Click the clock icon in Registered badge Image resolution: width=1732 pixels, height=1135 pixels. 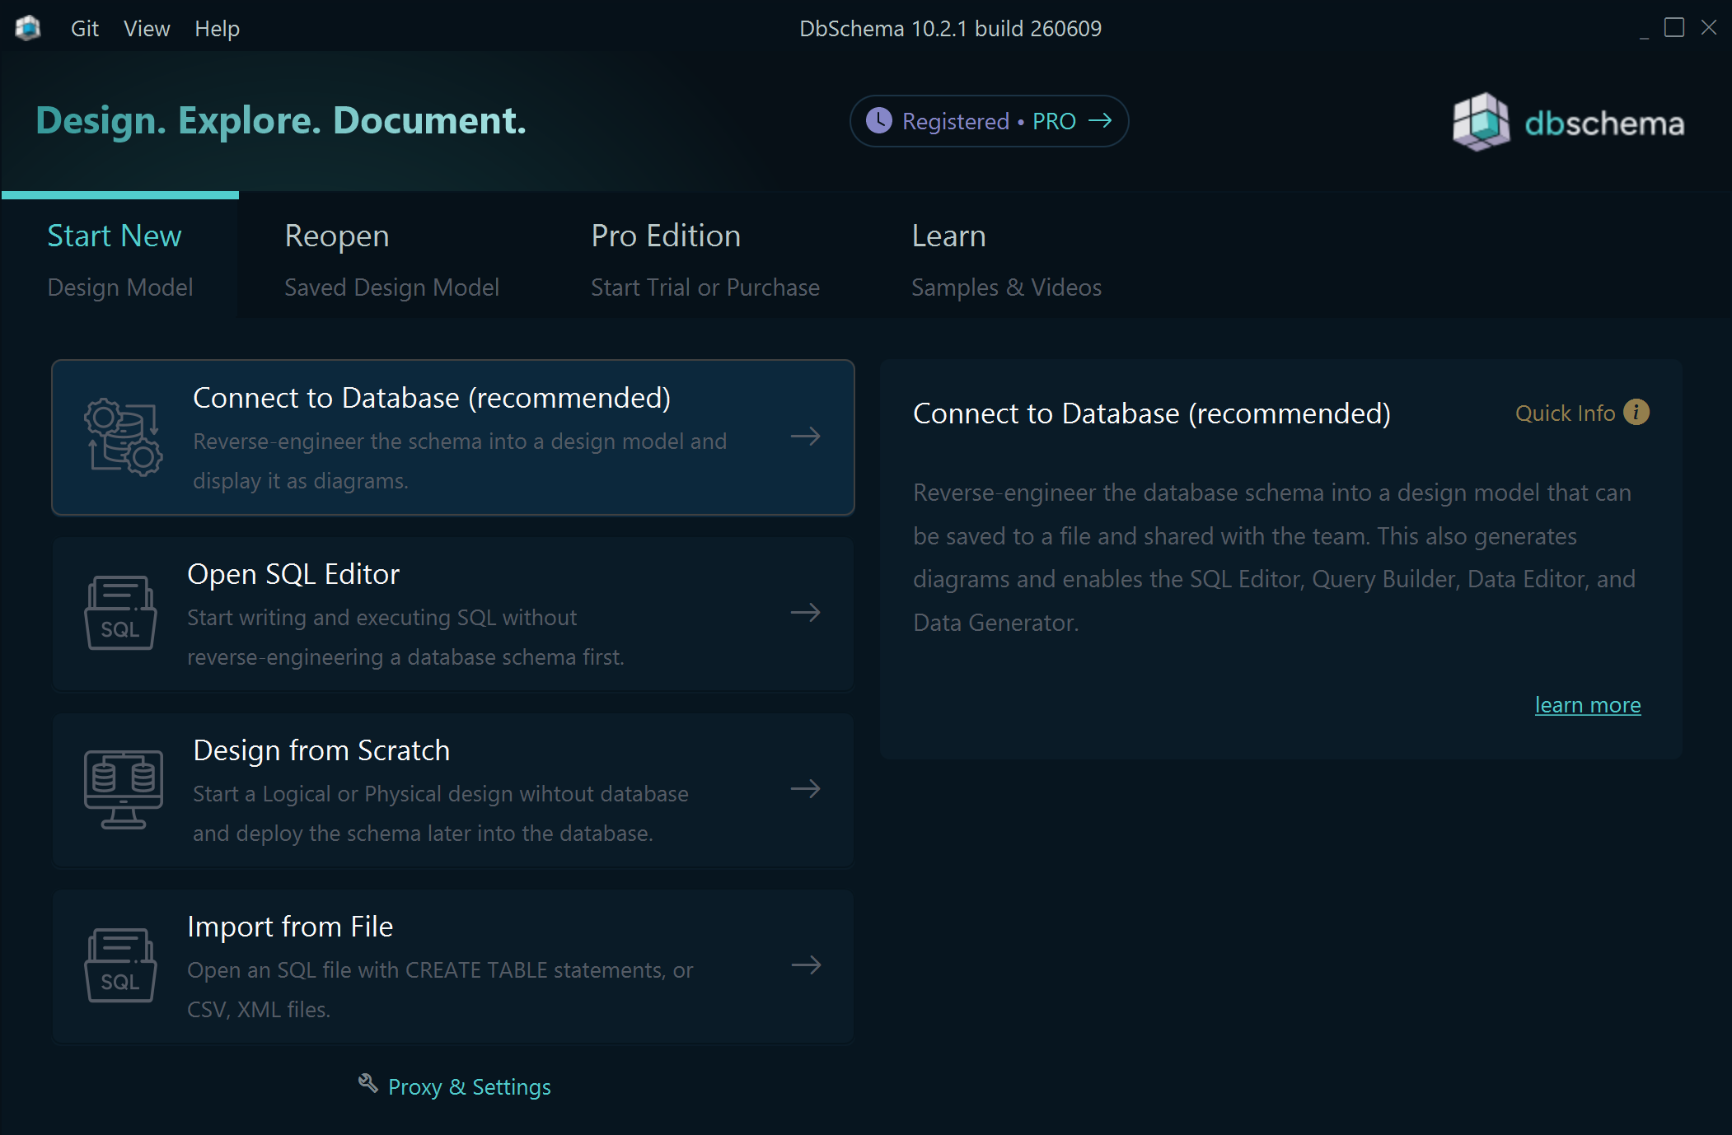pos(879,120)
